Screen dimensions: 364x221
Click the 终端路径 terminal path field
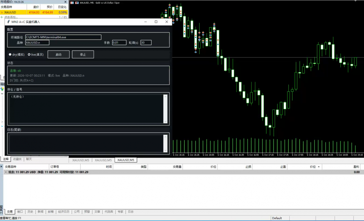(x=63, y=37)
